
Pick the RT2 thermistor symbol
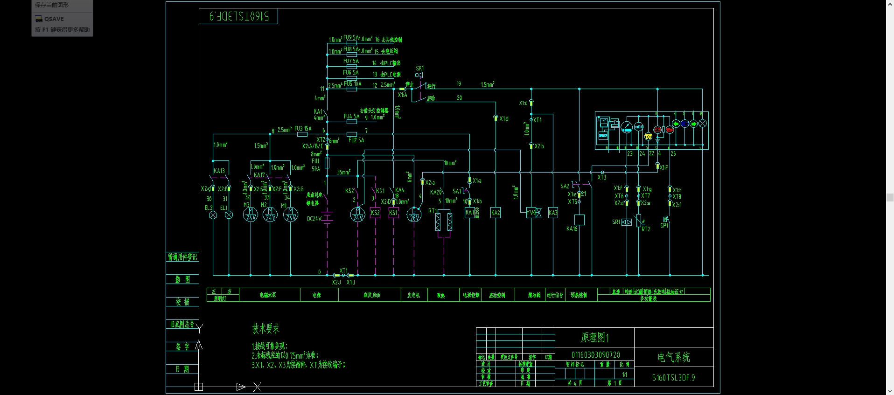(x=639, y=221)
